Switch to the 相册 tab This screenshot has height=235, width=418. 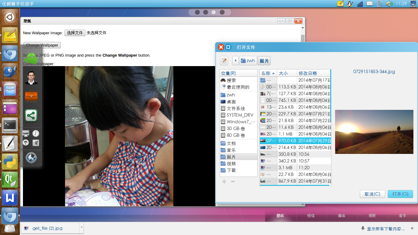[372, 215]
